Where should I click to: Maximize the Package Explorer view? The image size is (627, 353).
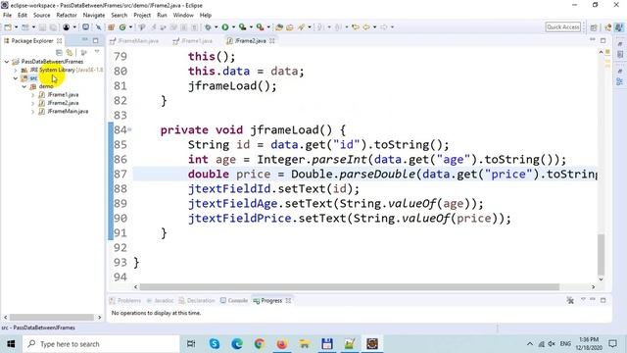[96, 40]
